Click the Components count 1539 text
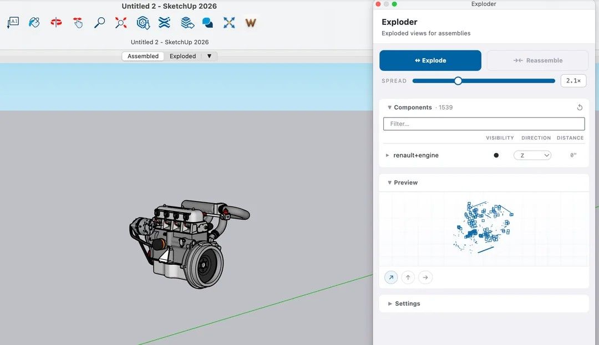Viewport: 599px width, 345px height. point(445,107)
